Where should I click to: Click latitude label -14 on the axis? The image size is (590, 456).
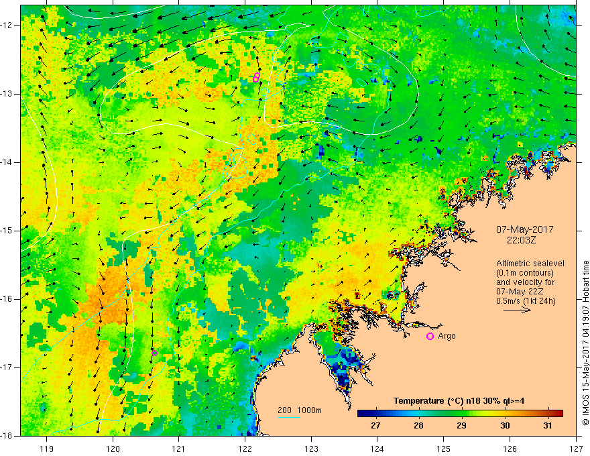[x=7, y=162]
